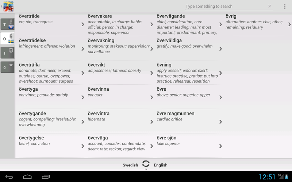This screenshot has height=182, width=292.
Task: Open the favorites tab with star
Action: click(x=7, y=67)
